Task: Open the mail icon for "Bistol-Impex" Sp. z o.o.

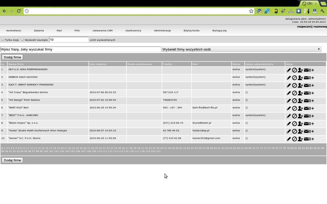Action: click(306, 124)
